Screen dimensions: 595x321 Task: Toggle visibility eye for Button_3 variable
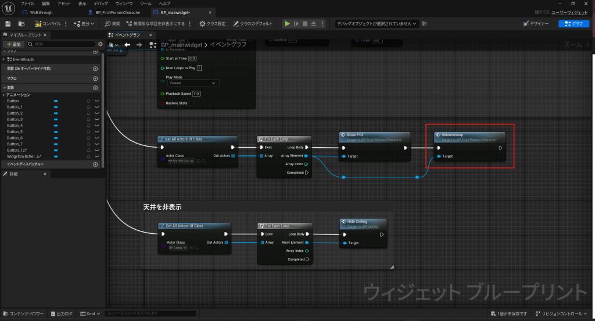click(97, 119)
